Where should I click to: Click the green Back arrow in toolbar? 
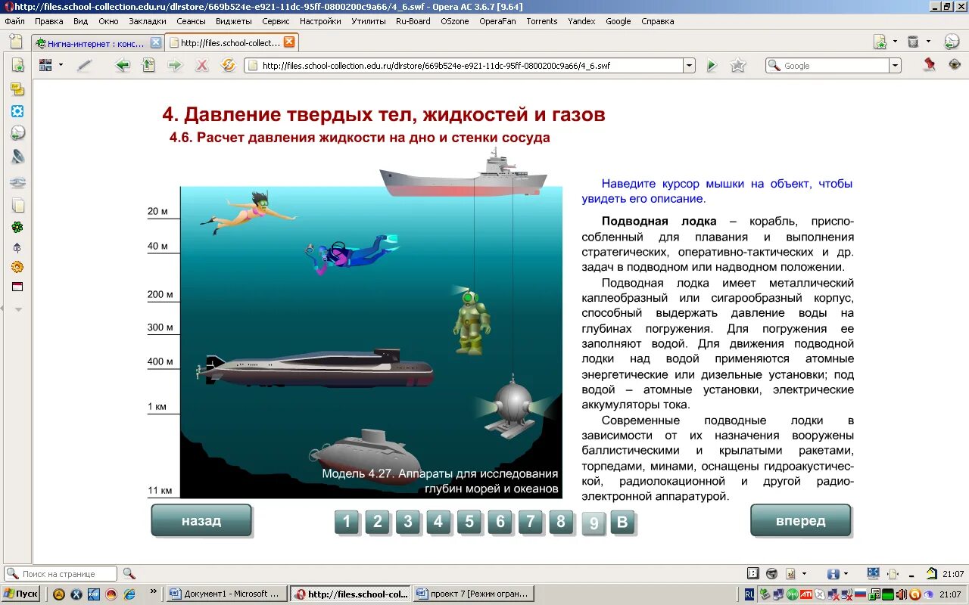(x=122, y=66)
